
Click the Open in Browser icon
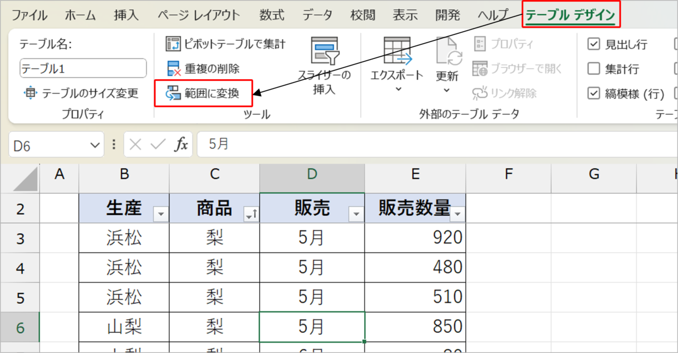[480, 69]
